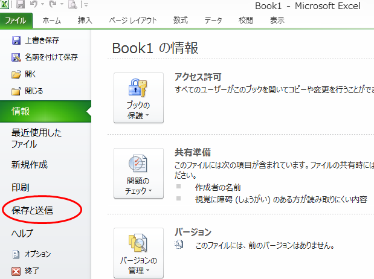This screenshot has height=279, width=374.
Task: Click the 視覚に障碍 accessibility list item
Action: coord(281,199)
